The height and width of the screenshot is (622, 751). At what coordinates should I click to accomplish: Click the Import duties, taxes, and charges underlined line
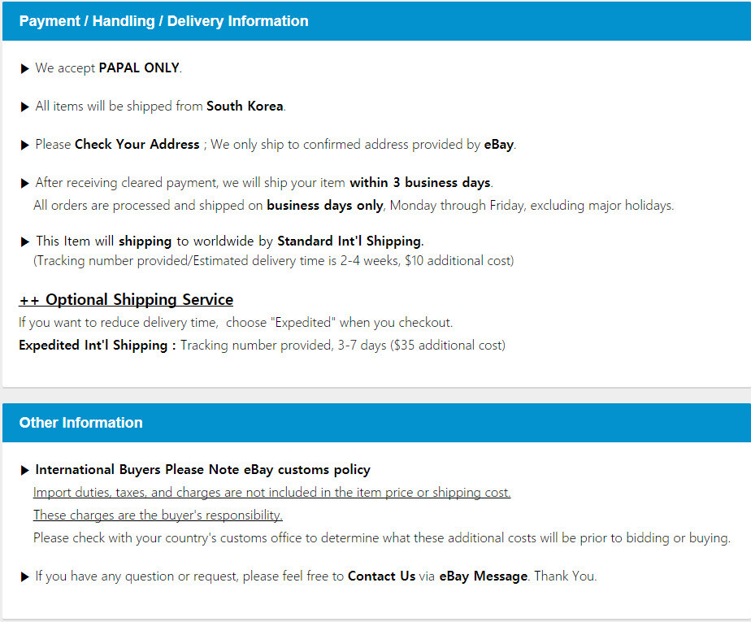click(x=271, y=493)
